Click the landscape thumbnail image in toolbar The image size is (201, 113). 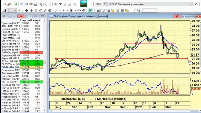[84, 4]
